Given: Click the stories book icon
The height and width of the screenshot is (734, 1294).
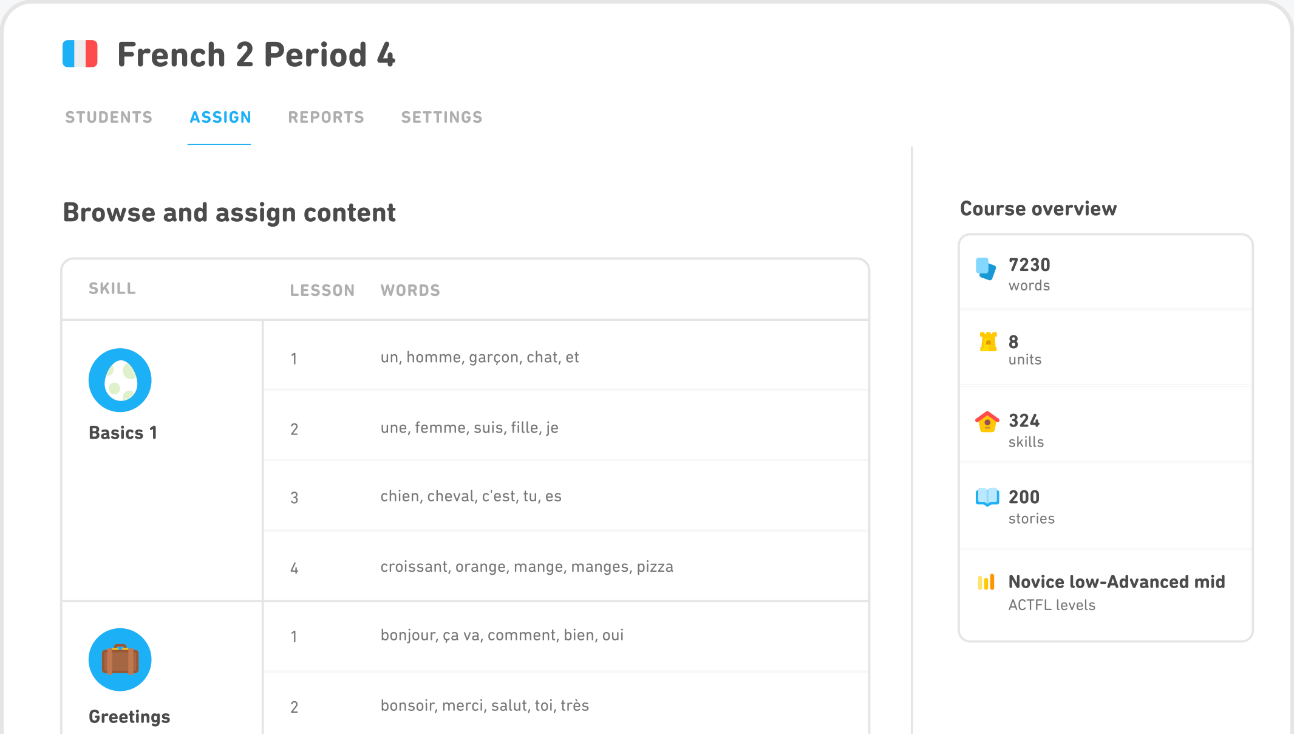Looking at the screenshot, I should tap(987, 497).
